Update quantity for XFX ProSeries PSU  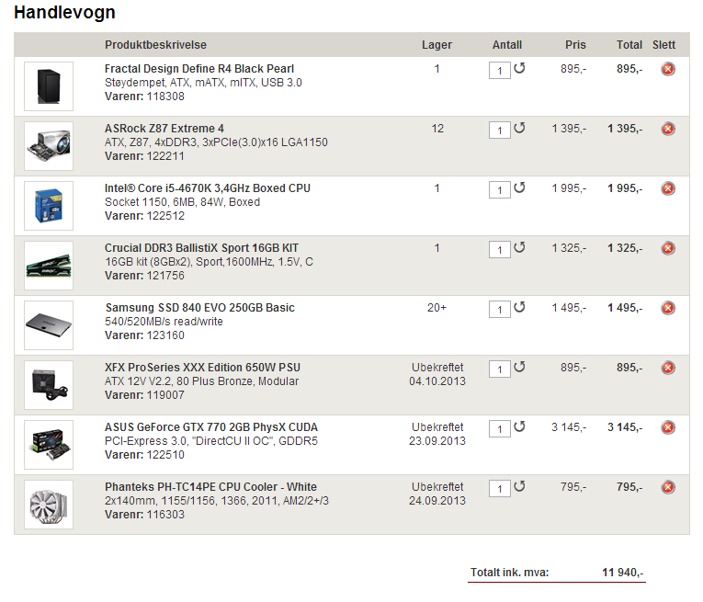[x=519, y=367]
